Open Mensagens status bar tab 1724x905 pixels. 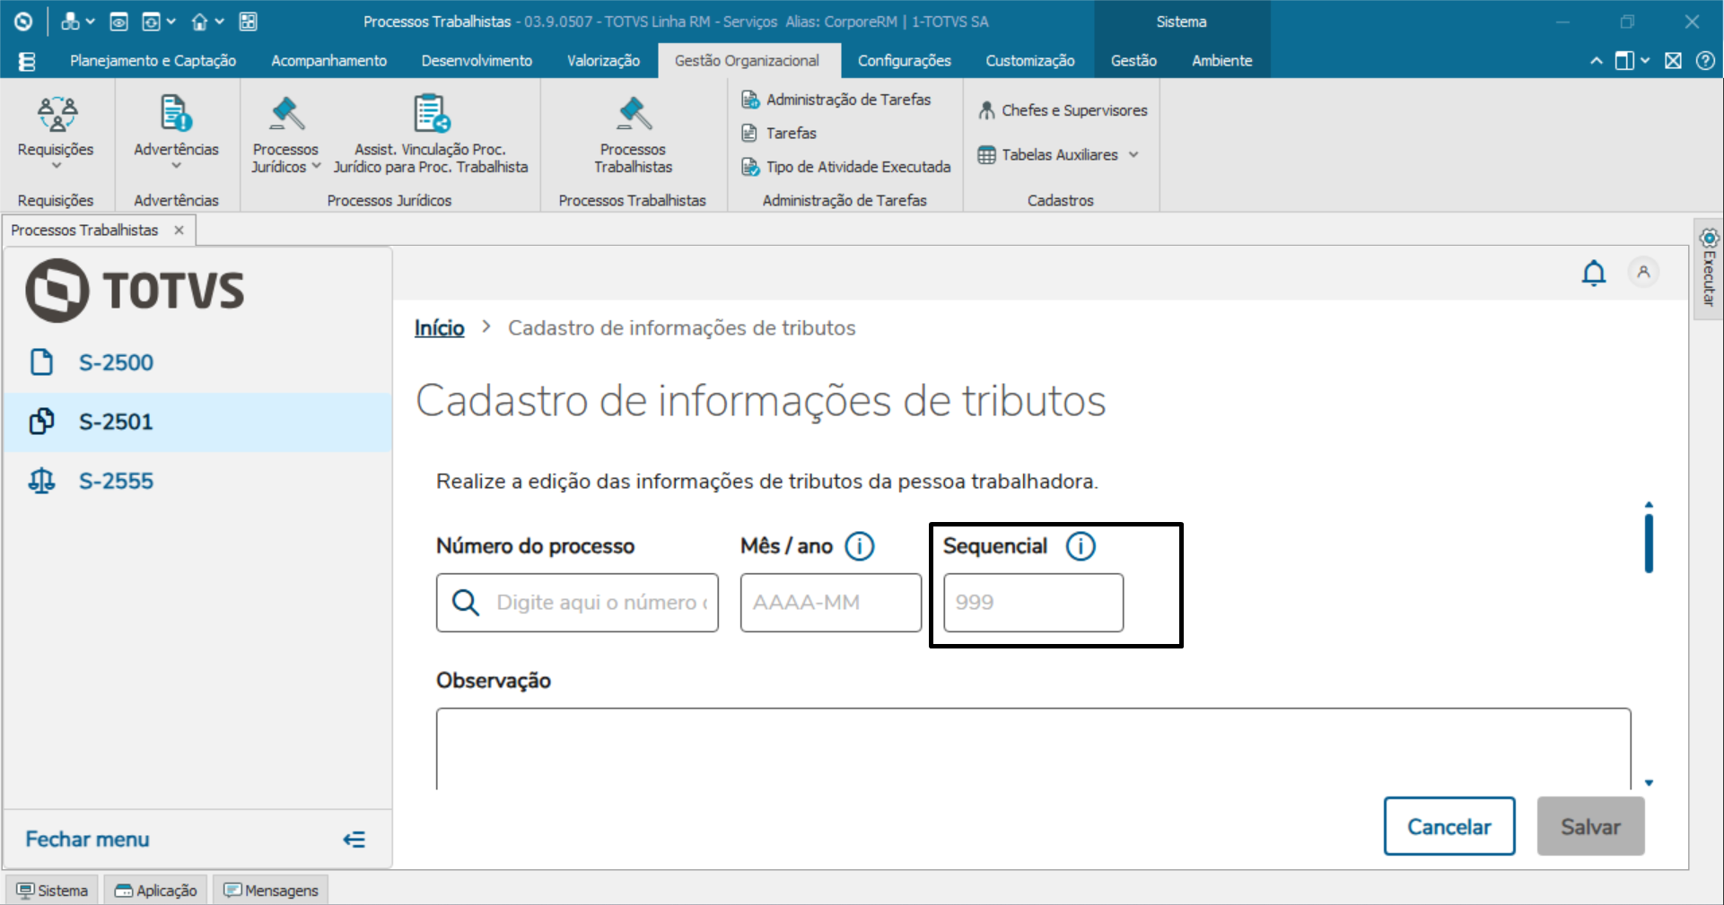[x=271, y=891]
